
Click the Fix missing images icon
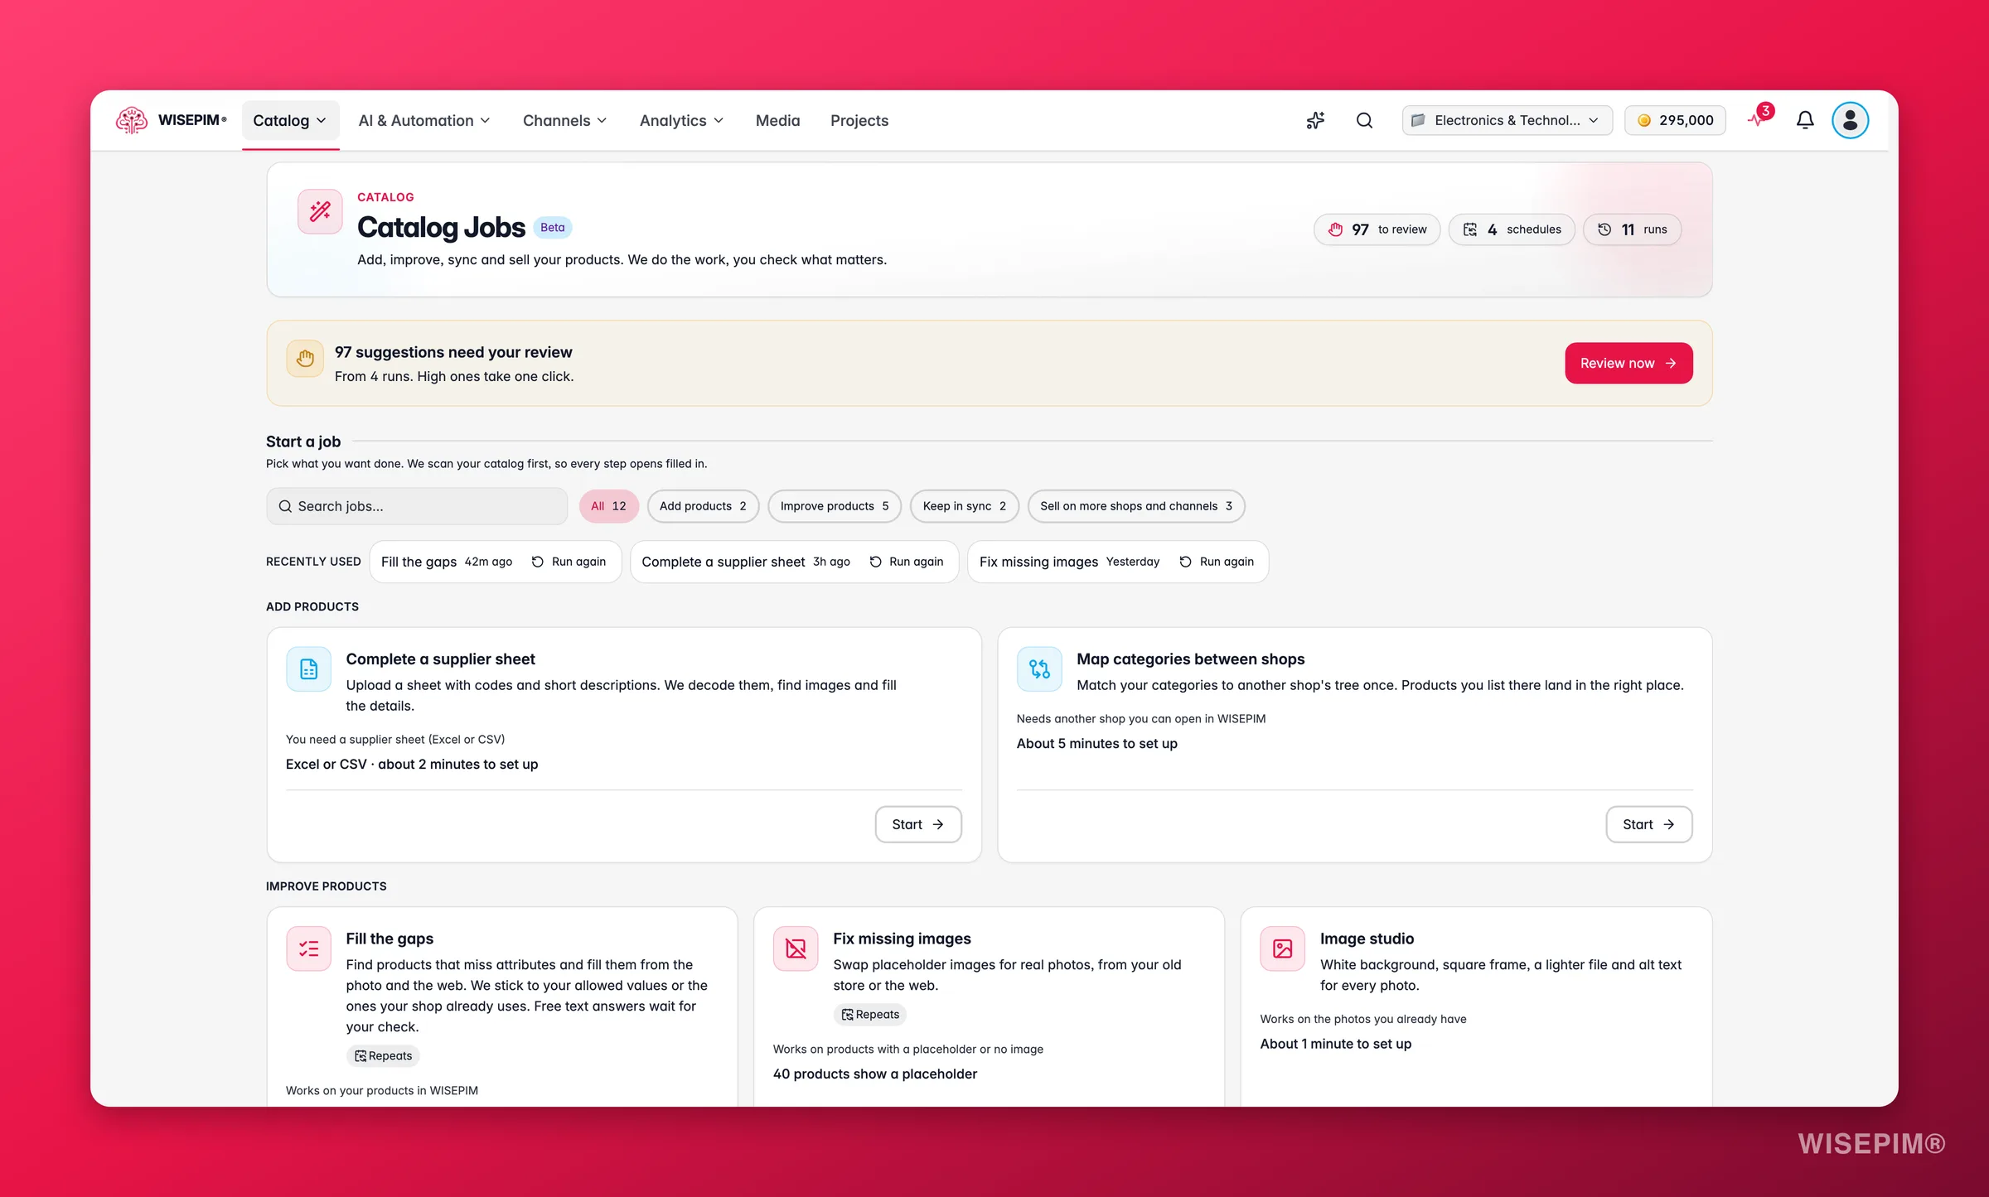click(796, 948)
